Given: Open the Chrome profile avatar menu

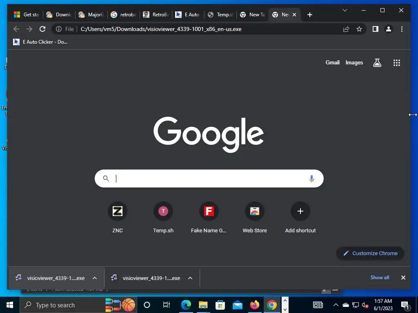Looking at the screenshot, I should [389, 29].
